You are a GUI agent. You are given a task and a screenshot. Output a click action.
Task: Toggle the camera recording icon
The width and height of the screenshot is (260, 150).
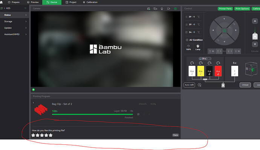169,9
